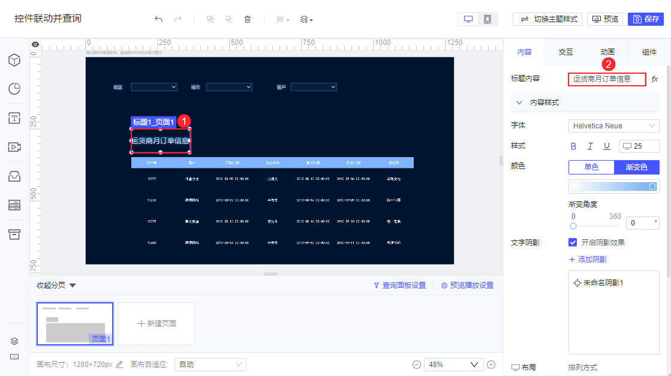
Task: Click the keyboard shortcut icon
Action: coord(14,357)
